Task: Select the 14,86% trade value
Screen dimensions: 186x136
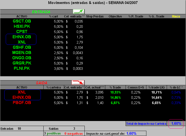Action: 116,97
